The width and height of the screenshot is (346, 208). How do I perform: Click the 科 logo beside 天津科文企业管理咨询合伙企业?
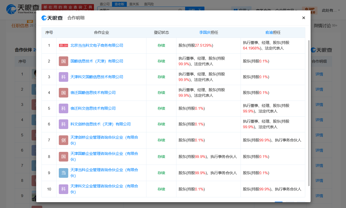tap(64, 189)
